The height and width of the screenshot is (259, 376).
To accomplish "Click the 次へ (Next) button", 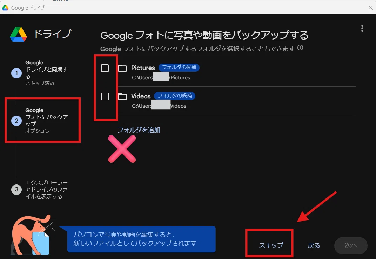I will (351, 246).
